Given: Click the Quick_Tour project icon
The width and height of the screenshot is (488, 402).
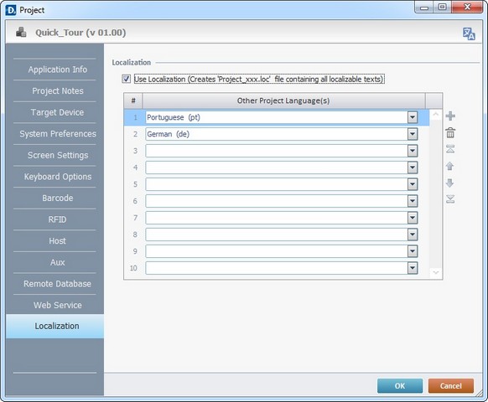Looking at the screenshot, I should [x=21, y=32].
